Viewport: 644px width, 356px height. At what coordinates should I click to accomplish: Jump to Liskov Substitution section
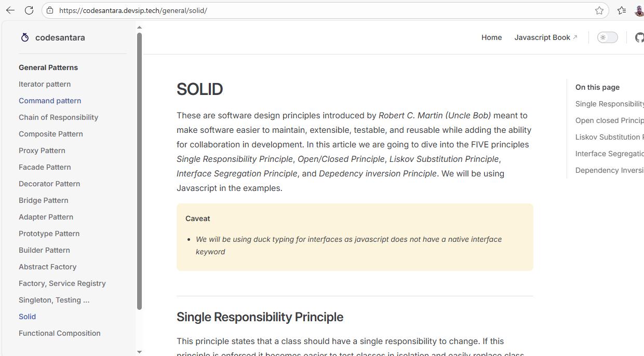(609, 137)
